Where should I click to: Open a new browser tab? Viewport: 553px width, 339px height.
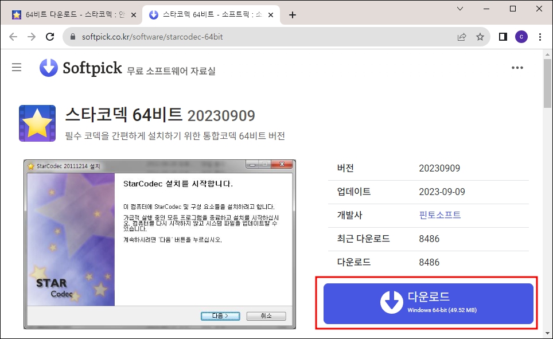(293, 15)
